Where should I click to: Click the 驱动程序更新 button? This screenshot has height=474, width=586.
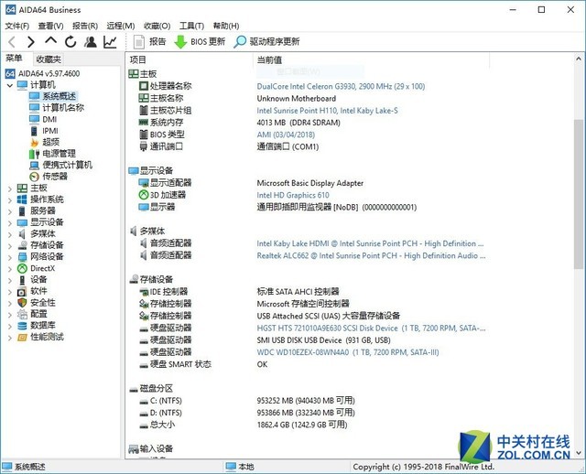(x=266, y=41)
